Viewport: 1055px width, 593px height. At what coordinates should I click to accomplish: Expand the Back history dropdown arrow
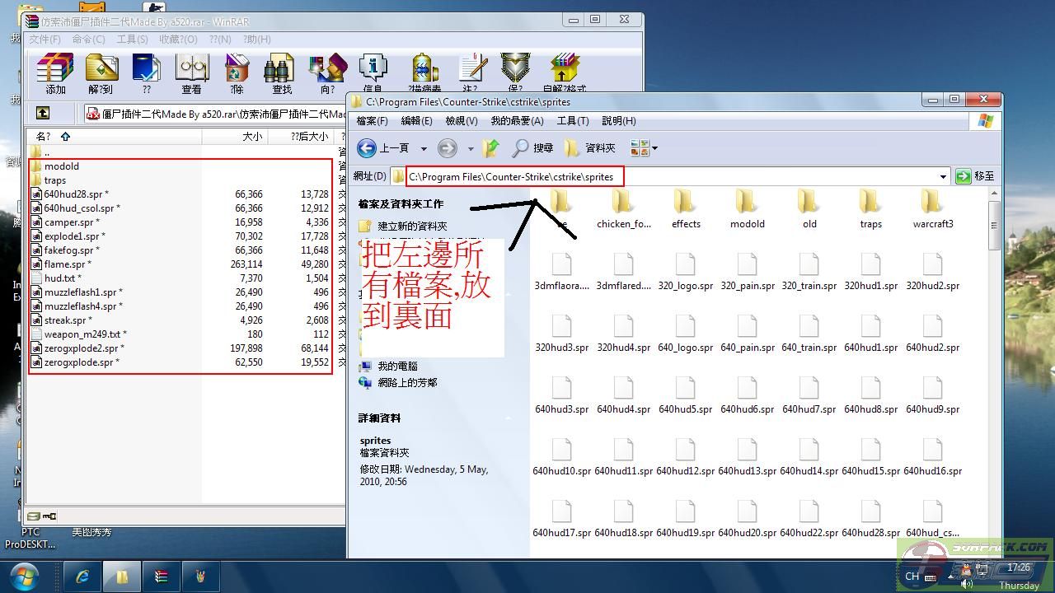(424, 149)
